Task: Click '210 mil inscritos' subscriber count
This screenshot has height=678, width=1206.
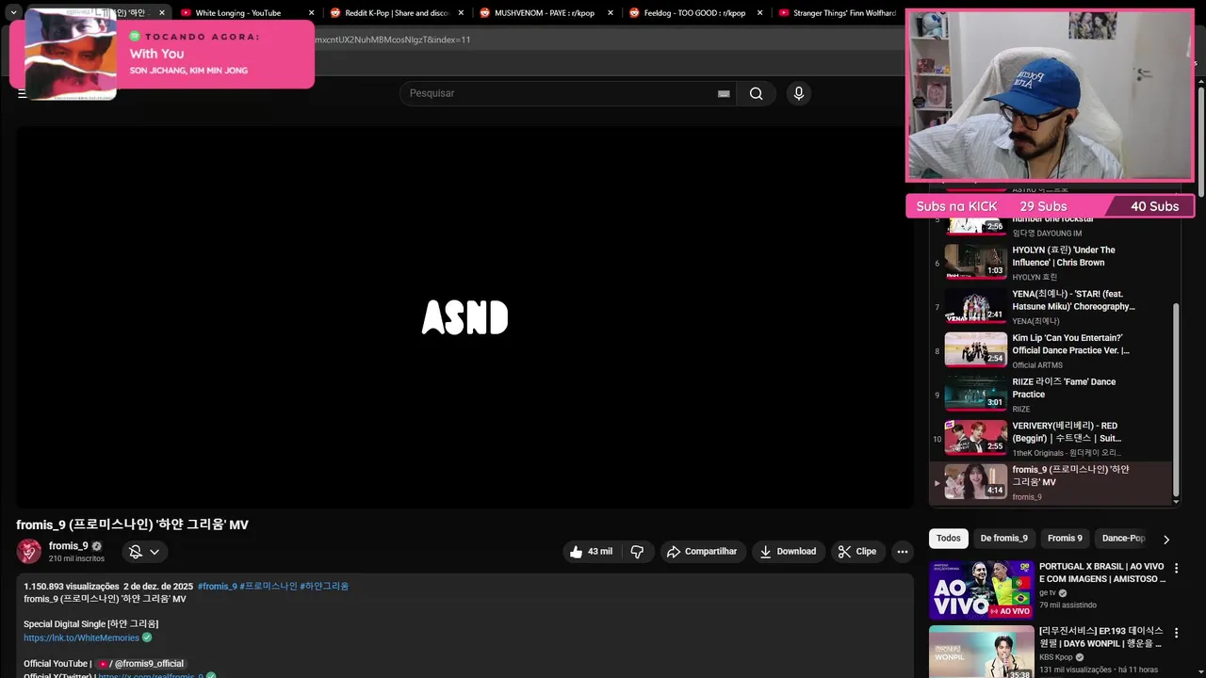Action: 76,559
